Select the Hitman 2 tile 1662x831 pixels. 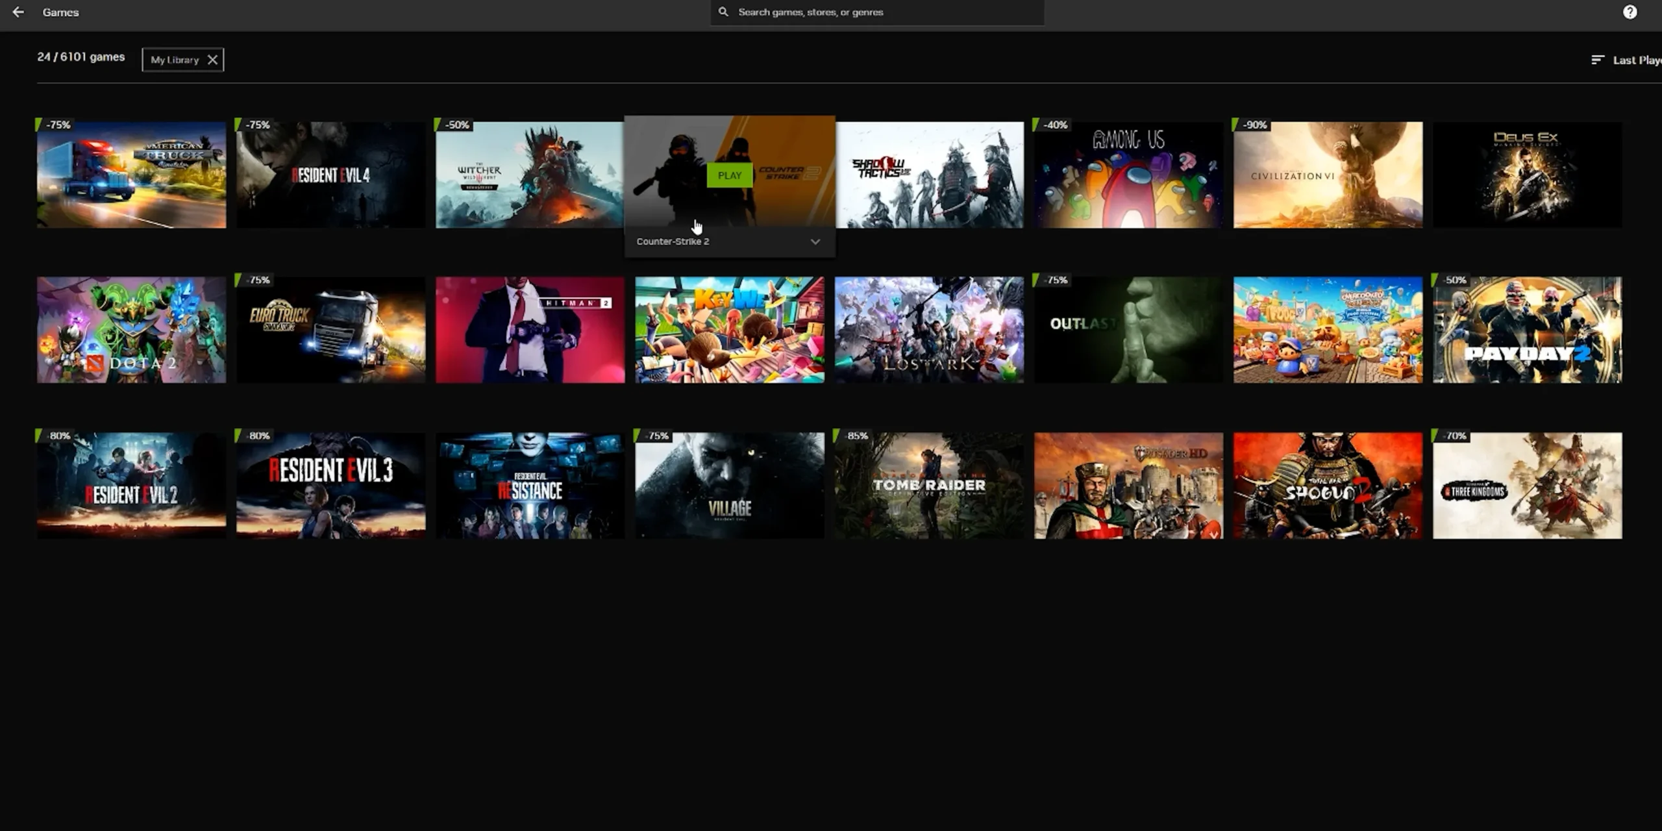click(x=530, y=330)
